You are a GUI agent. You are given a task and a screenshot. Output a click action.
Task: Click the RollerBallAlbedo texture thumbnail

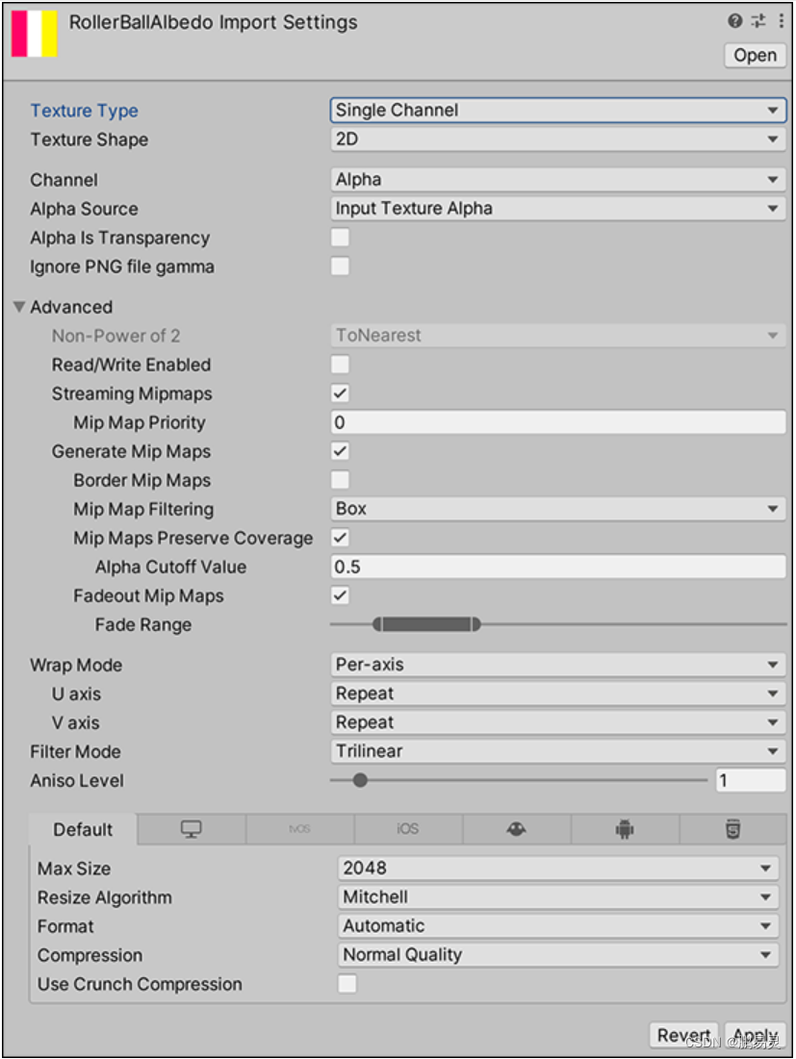[x=32, y=35]
